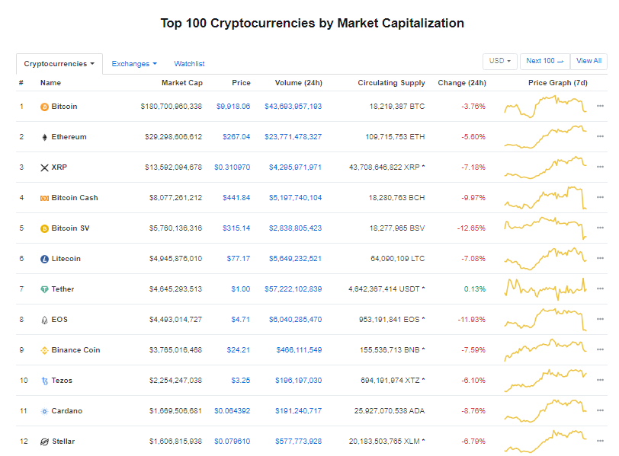619x456 pixels.
Task: Expand the Exchanges dropdown menu
Action: 134,64
